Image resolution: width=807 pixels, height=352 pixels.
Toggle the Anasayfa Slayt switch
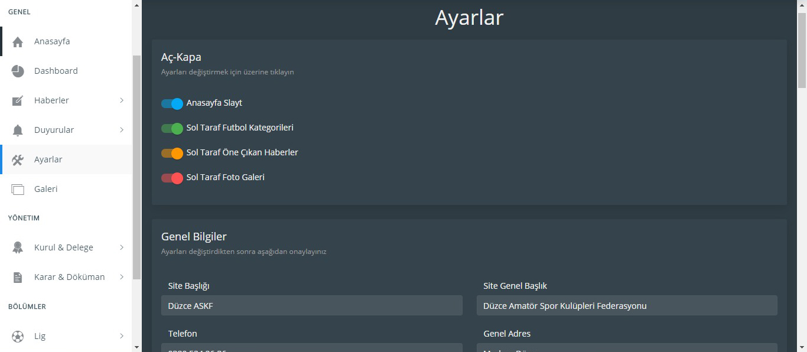tap(172, 104)
